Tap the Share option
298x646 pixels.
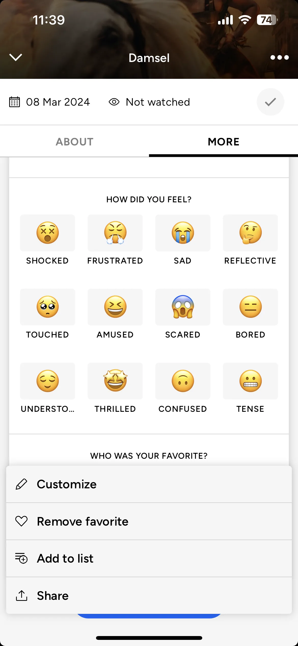pyautogui.click(x=149, y=595)
